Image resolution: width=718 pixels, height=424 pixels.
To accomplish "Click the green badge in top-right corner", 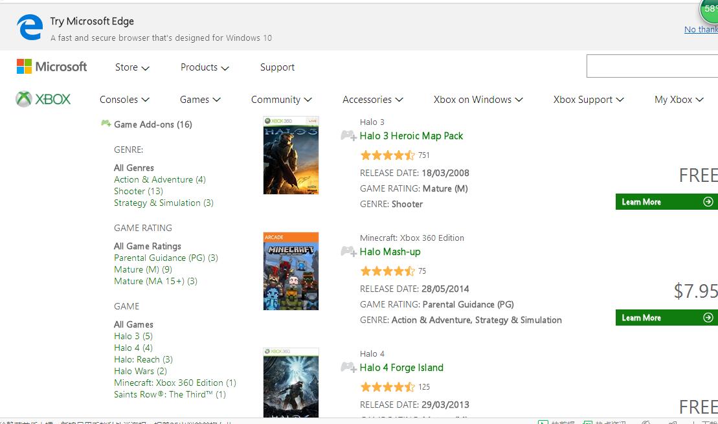I will pyautogui.click(x=710, y=9).
